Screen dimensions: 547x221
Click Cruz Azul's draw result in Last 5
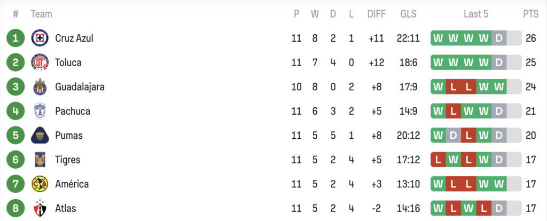point(499,38)
